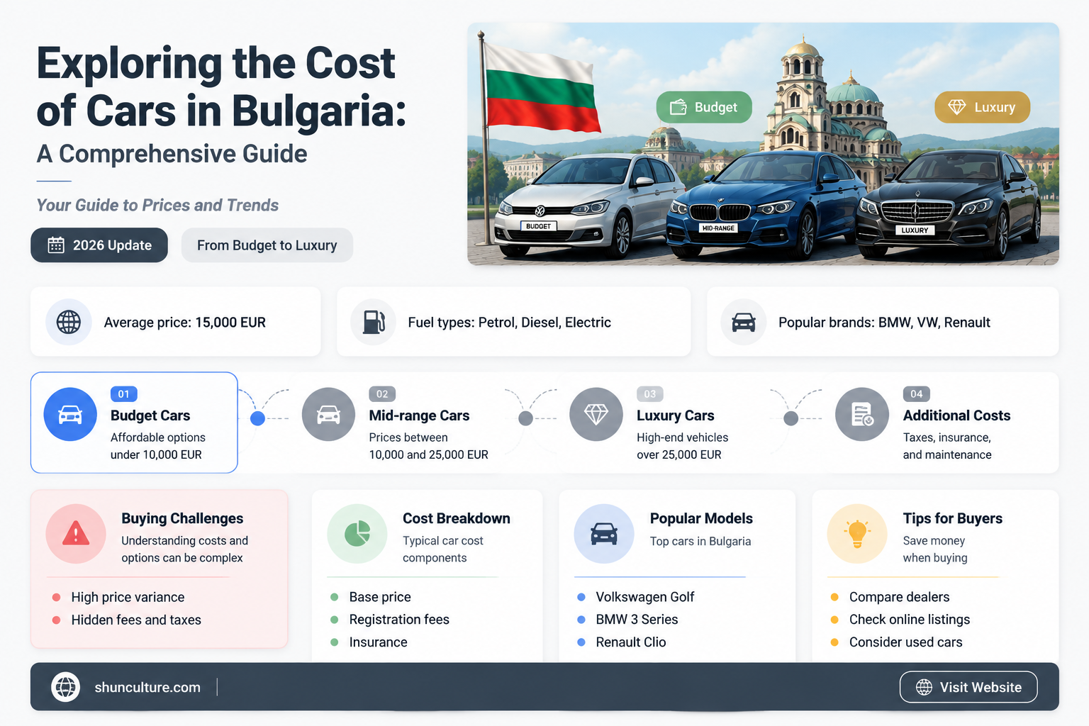Image resolution: width=1089 pixels, height=726 pixels.
Task: Click the Buying Challenges heading
Action: tap(182, 518)
